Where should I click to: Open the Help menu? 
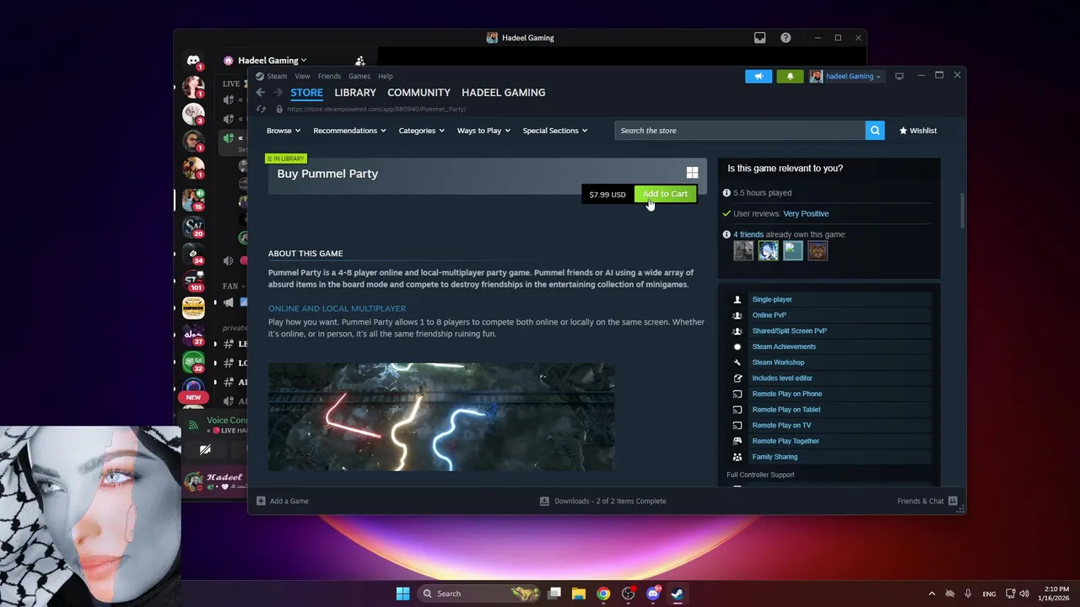[x=386, y=76]
